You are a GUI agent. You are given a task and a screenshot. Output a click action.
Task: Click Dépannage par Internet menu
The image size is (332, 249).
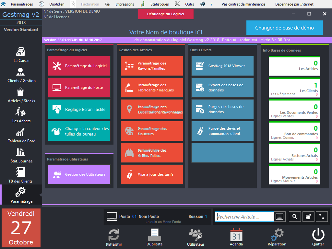(x=294, y=4)
